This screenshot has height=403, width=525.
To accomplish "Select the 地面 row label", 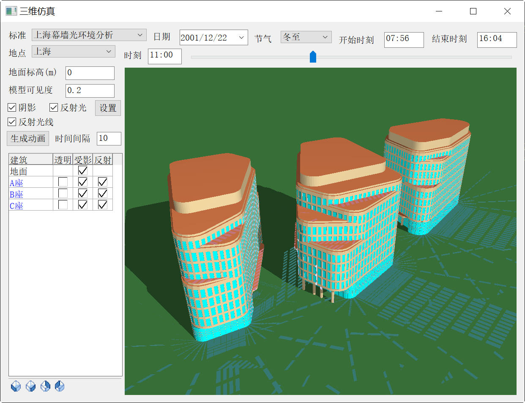I will [x=19, y=171].
